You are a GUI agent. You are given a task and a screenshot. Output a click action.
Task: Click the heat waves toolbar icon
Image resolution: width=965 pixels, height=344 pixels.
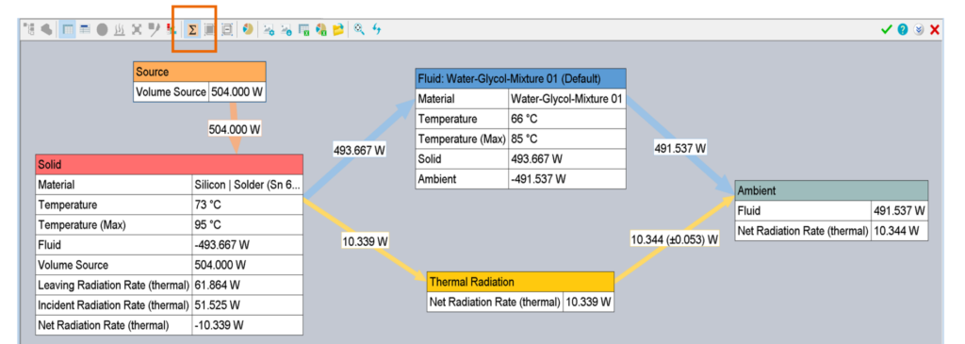click(x=120, y=29)
